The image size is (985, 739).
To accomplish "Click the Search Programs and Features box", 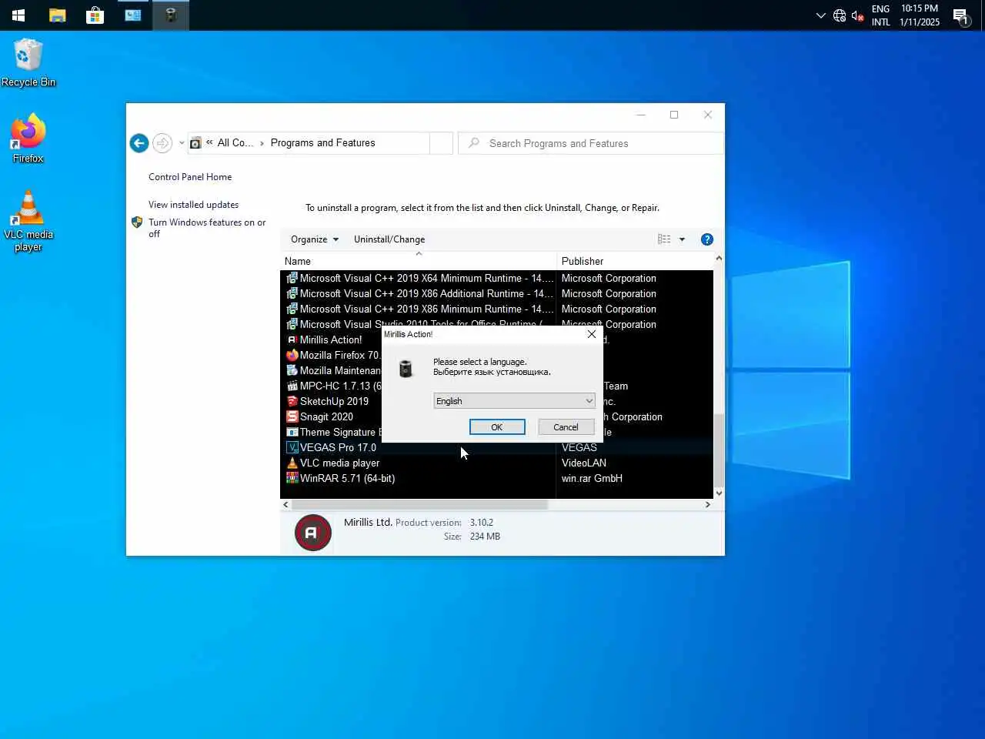I will coord(590,143).
